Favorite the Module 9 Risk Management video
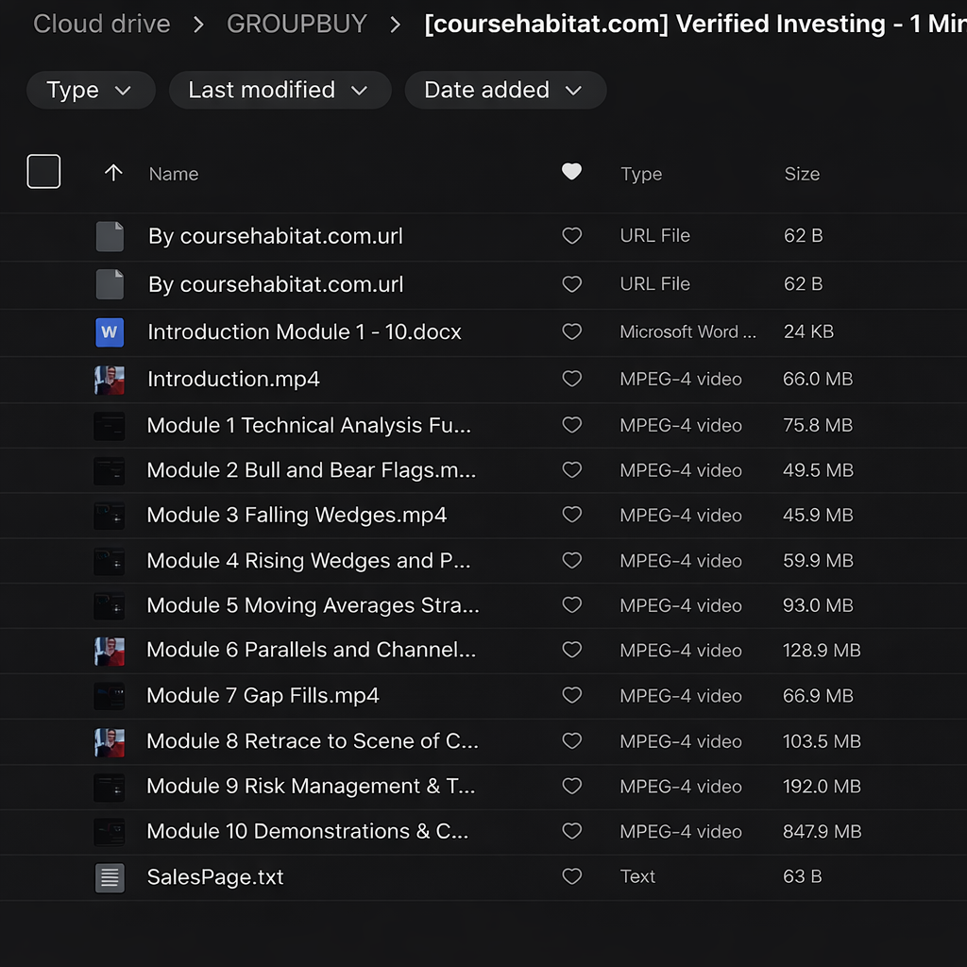The width and height of the screenshot is (967, 967). click(x=571, y=787)
